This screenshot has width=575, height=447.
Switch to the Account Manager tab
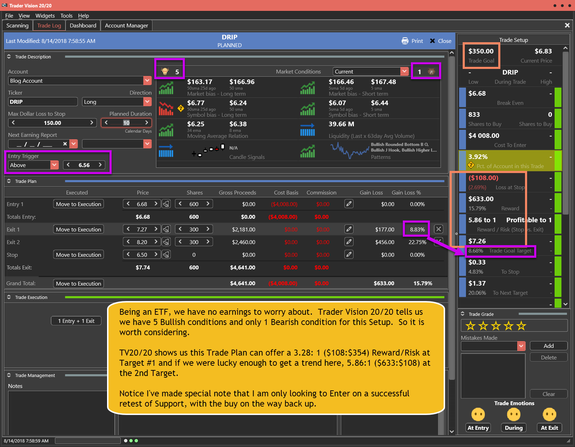[126, 25]
